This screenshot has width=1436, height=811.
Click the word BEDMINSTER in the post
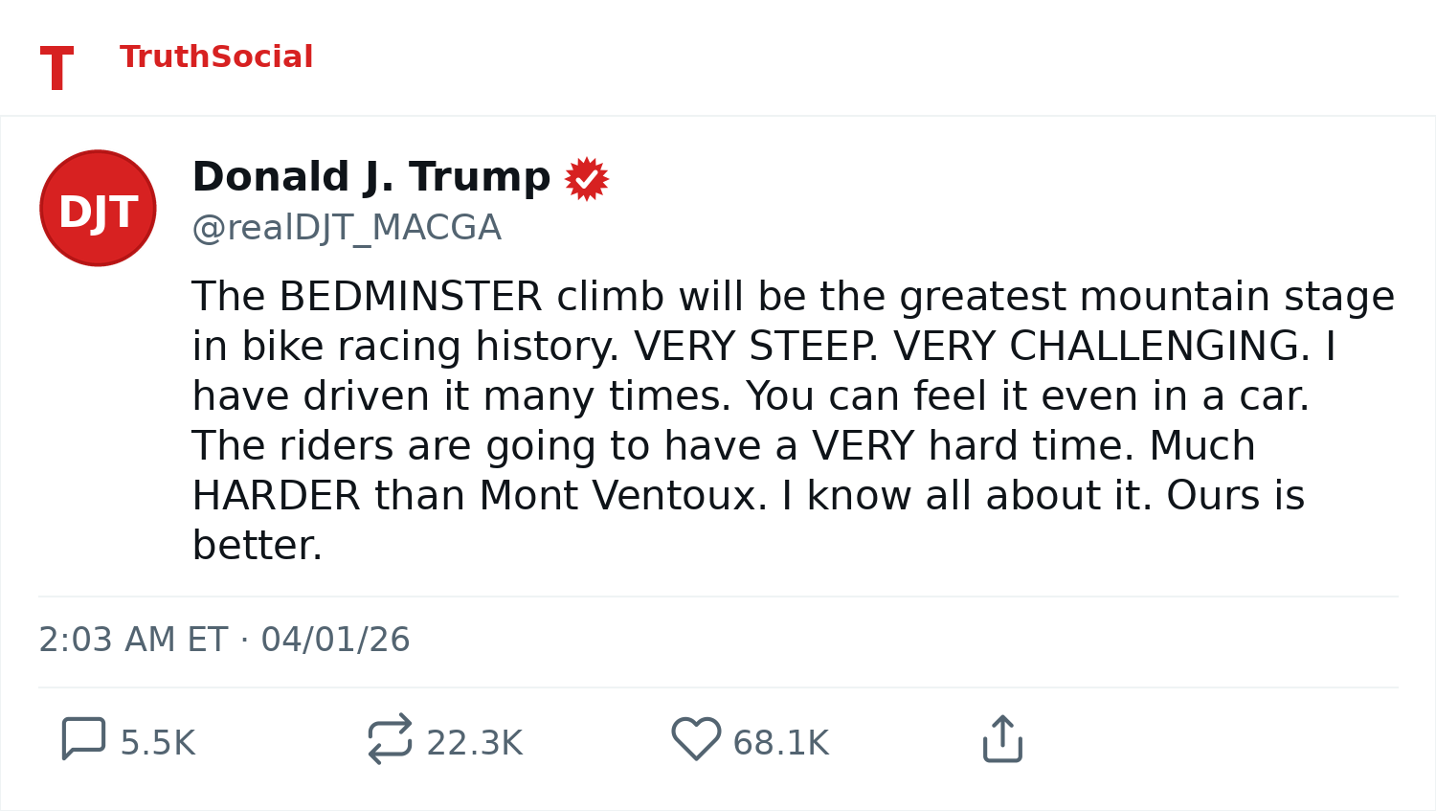click(x=411, y=297)
